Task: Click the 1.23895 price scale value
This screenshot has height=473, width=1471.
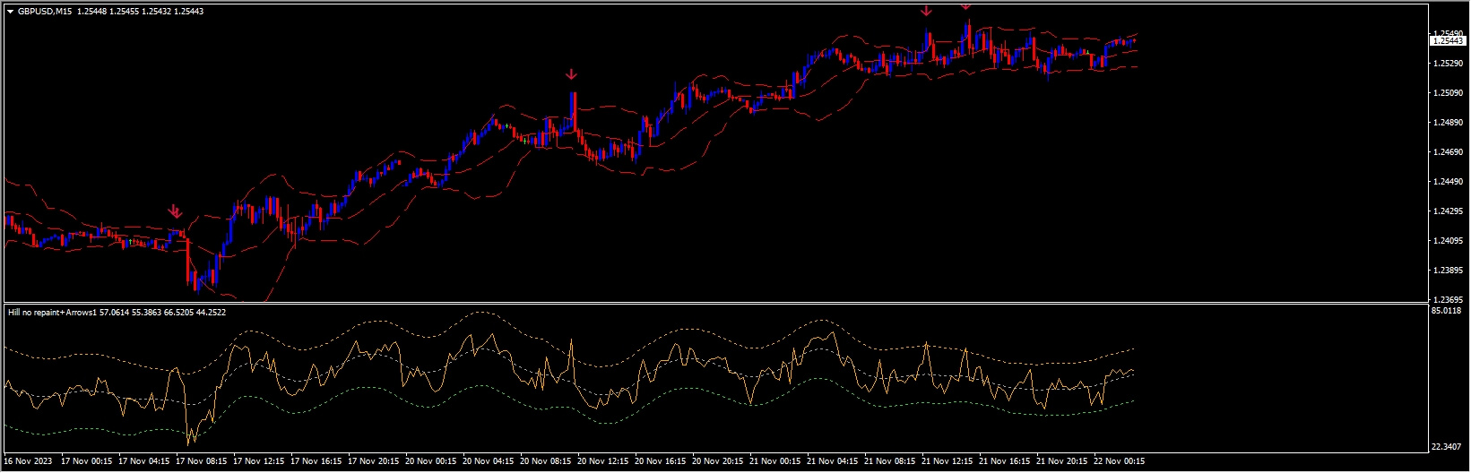Action: coord(1447,271)
